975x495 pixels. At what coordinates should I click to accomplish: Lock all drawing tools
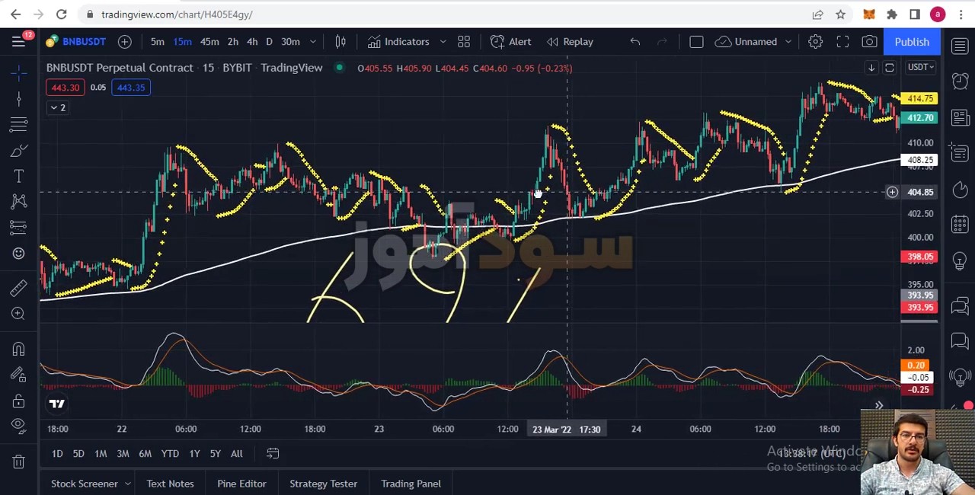point(19,401)
